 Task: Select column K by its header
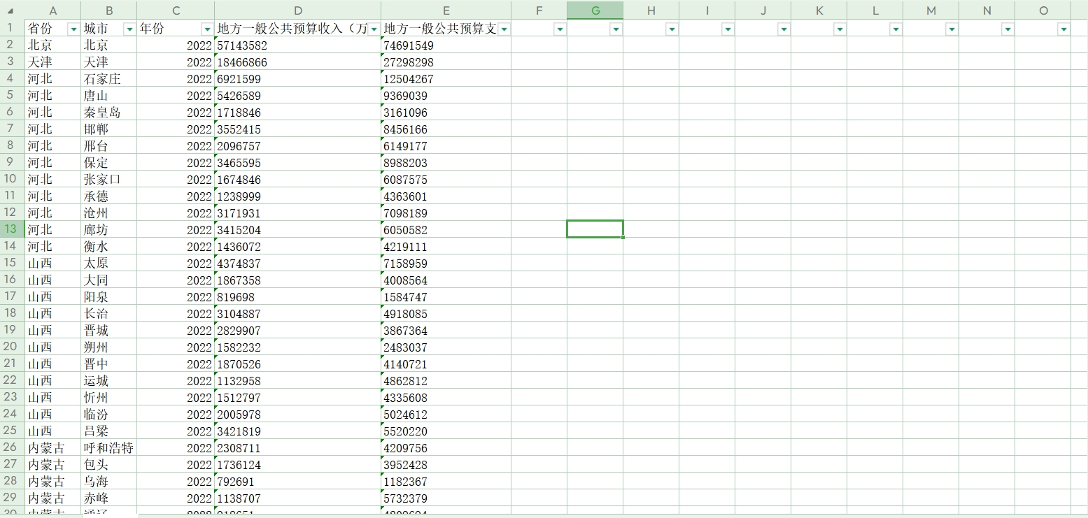coord(819,10)
